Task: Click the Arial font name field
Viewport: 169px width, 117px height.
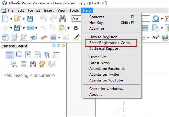Action: (77, 18)
